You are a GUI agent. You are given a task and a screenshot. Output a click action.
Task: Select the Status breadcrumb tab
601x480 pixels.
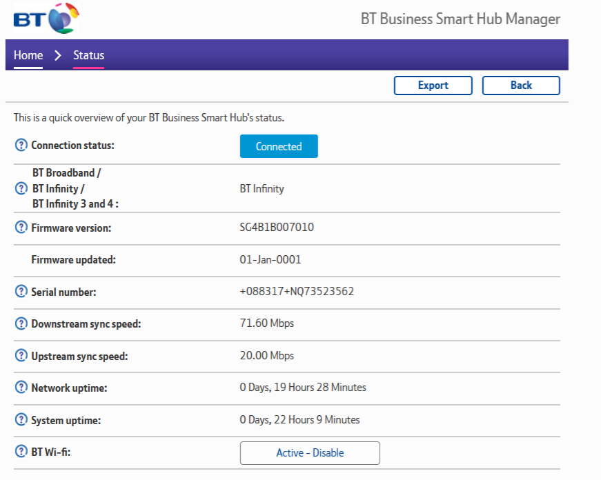coord(88,55)
